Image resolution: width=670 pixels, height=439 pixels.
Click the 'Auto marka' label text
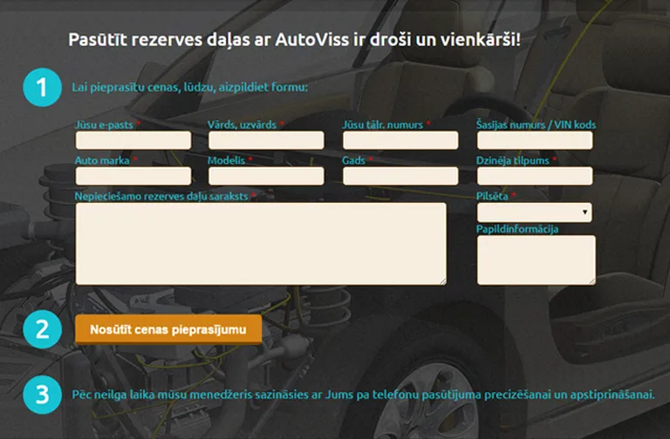coord(102,160)
